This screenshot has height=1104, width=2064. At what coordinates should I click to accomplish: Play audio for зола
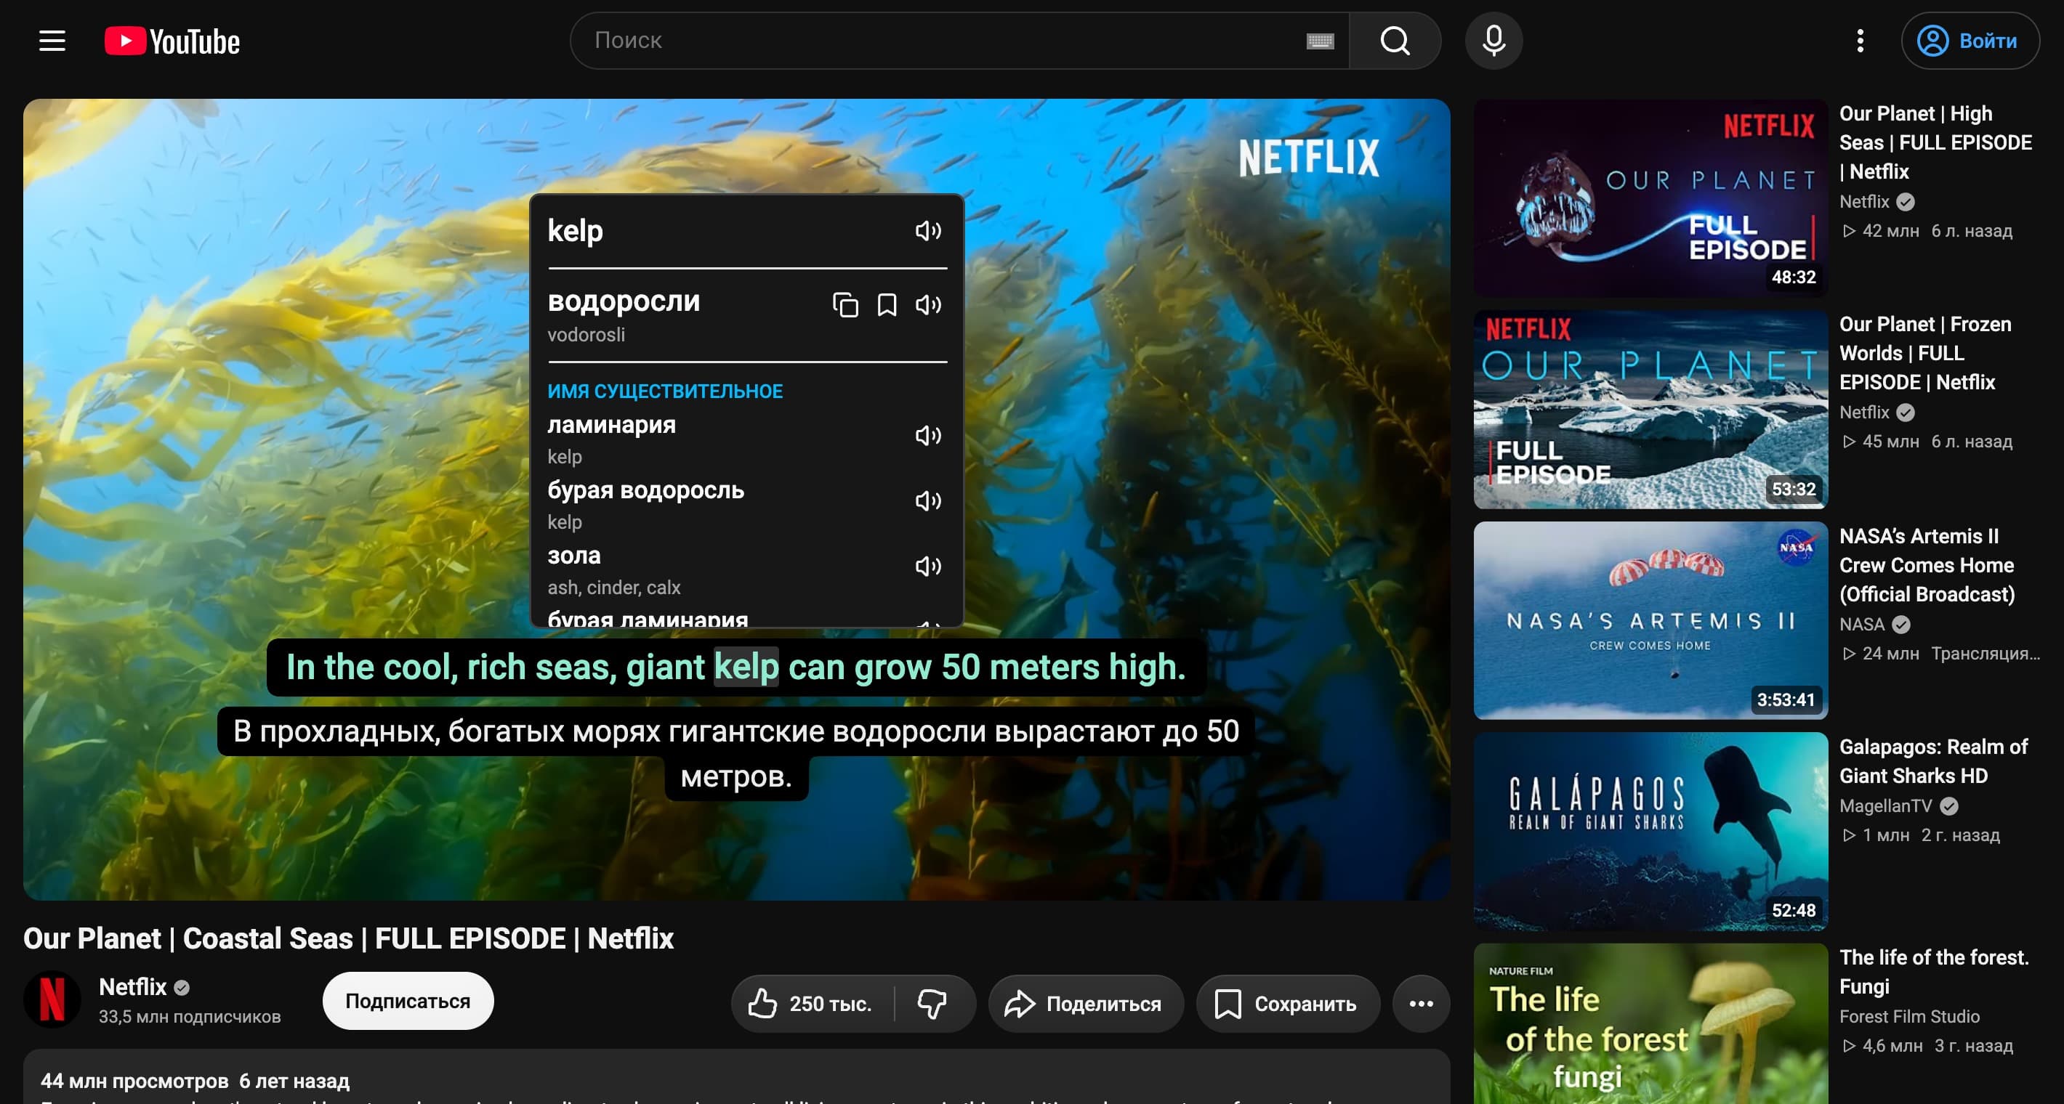(928, 567)
